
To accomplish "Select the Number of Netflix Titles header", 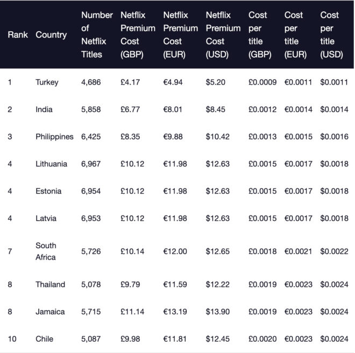I will tap(97, 34).
